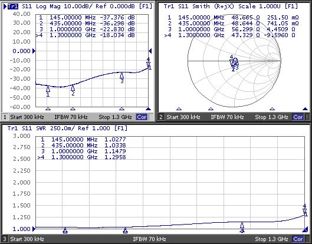This screenshot has height=244, width=312.
Task: Click filled active marker triangle on SWR axis
Action: [305, 230]
